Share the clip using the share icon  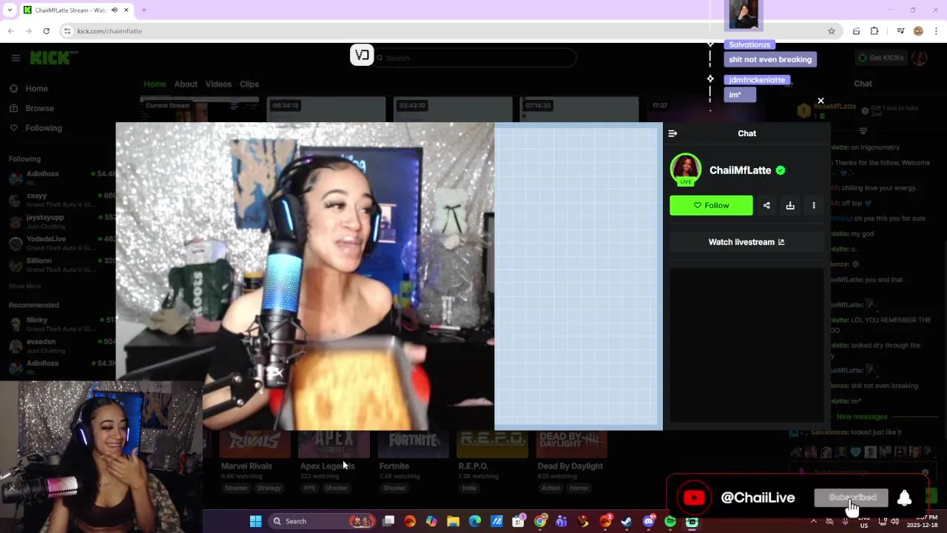[766, 205]
